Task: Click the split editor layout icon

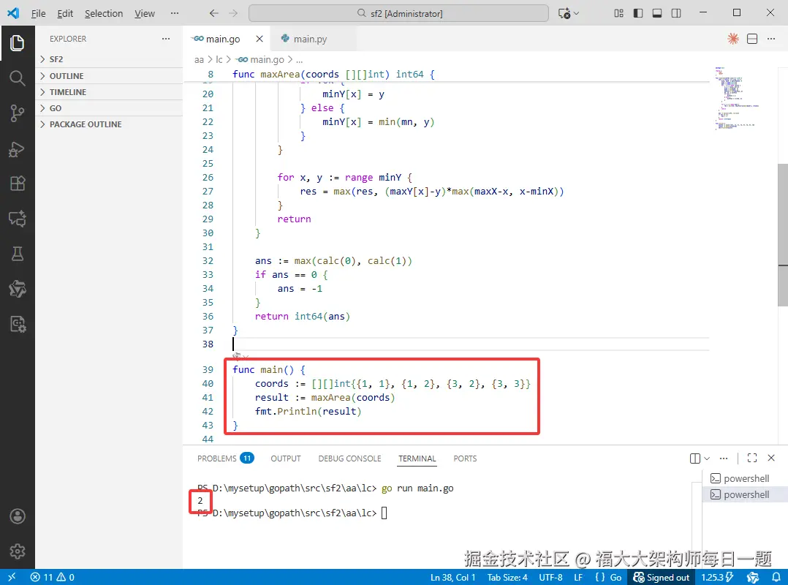Action: point(752,39)
